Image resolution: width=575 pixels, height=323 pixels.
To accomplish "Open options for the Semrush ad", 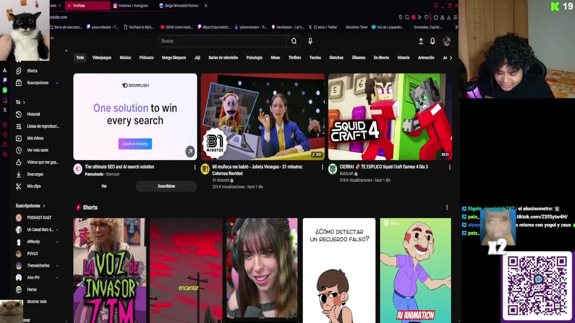I will (195, 167).
